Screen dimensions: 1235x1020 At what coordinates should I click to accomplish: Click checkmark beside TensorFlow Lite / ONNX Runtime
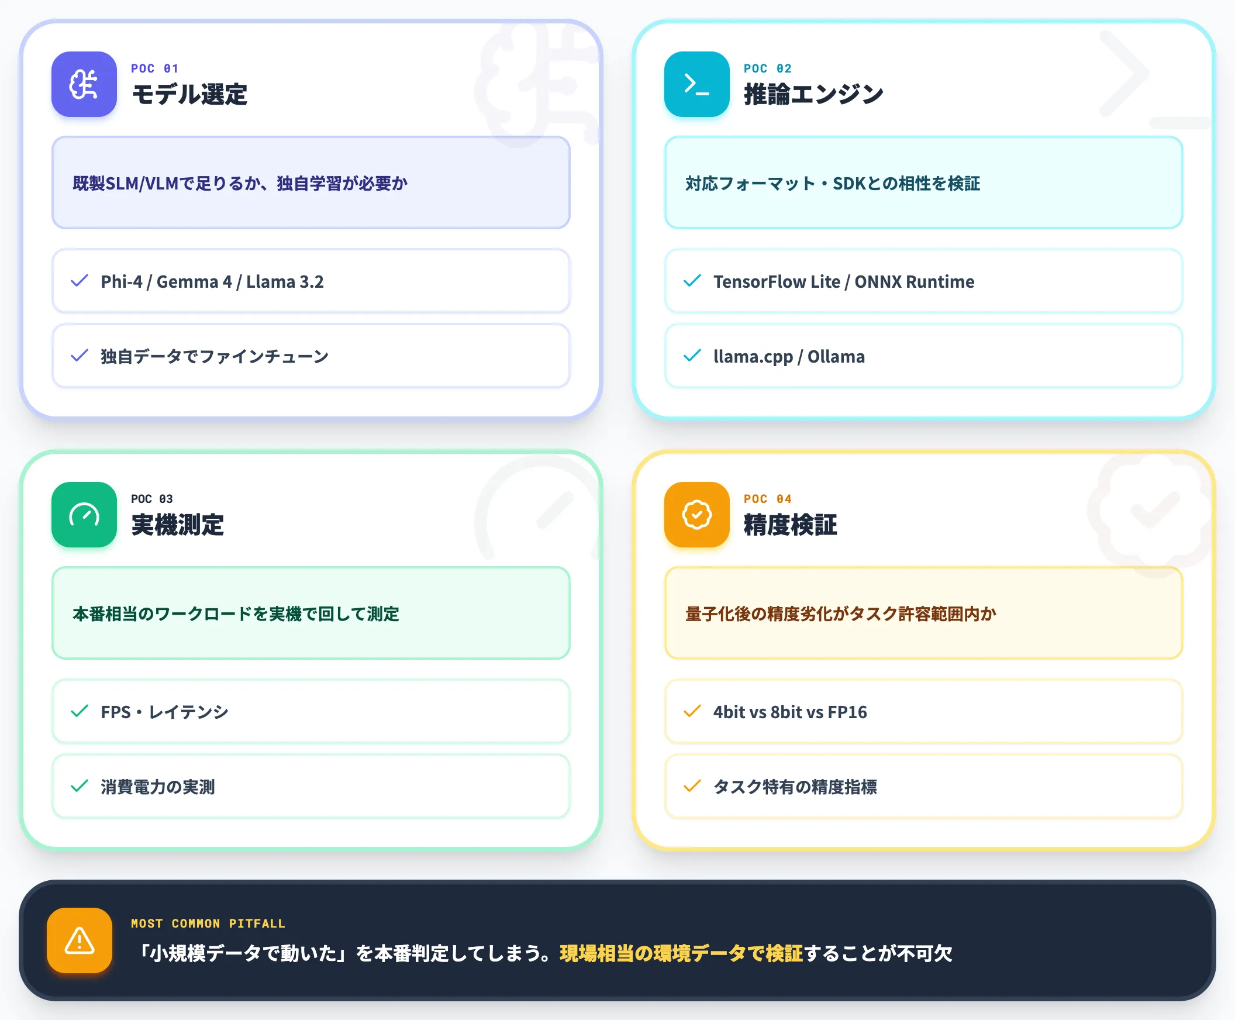point(692,281)
